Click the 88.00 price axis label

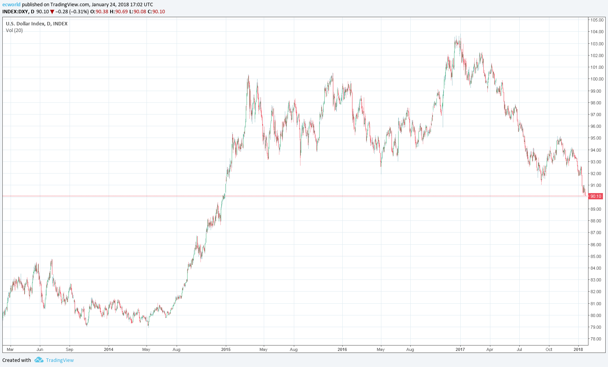(x=596, y=221)
